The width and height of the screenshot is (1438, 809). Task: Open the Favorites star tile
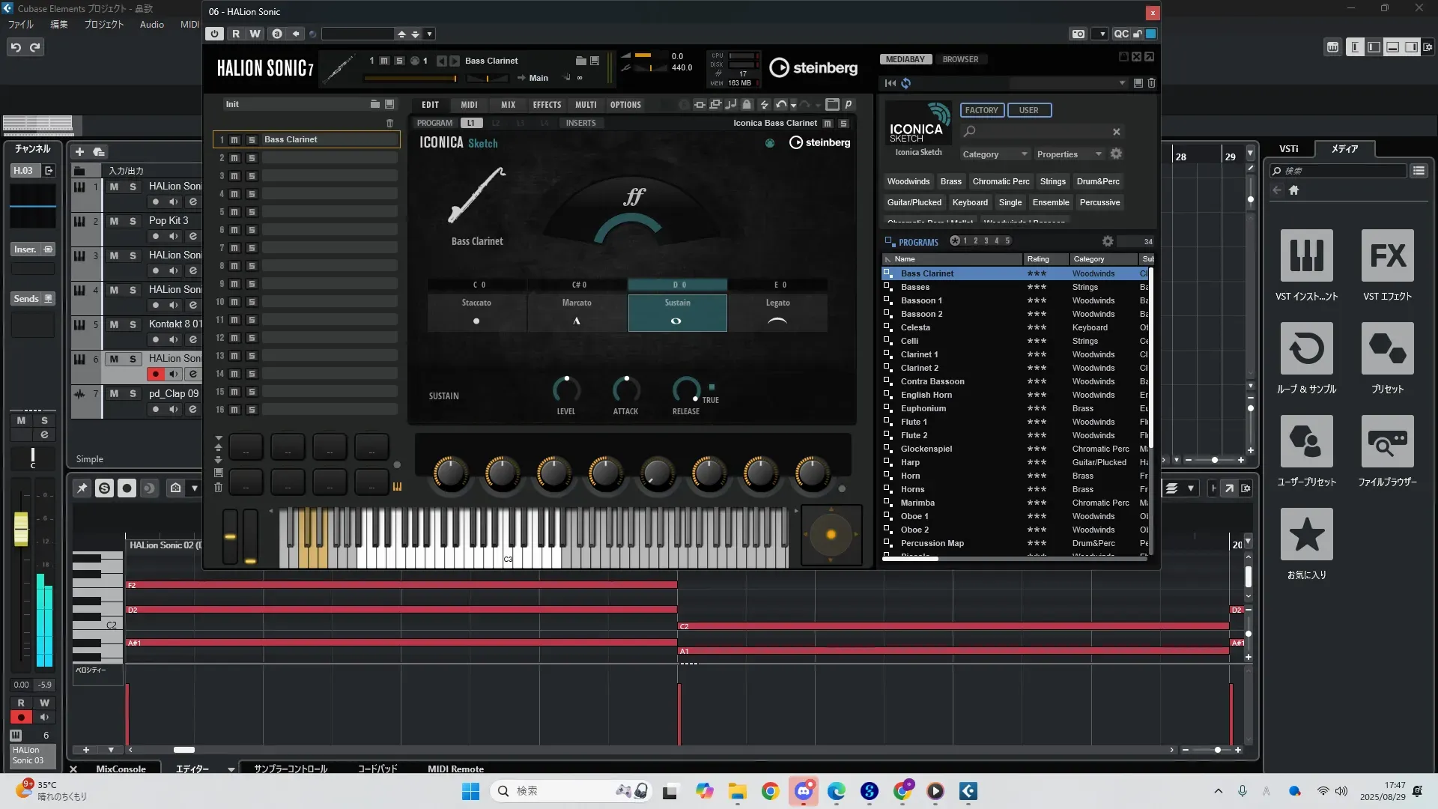tap(1306, 535)
